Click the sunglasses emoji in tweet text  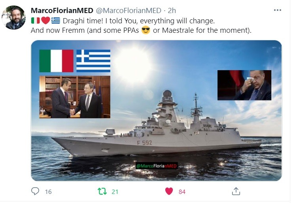coord(146,30)
